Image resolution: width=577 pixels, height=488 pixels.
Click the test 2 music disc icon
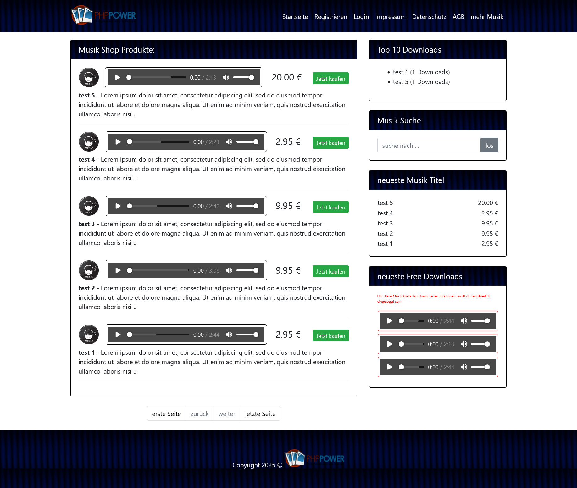89,270
